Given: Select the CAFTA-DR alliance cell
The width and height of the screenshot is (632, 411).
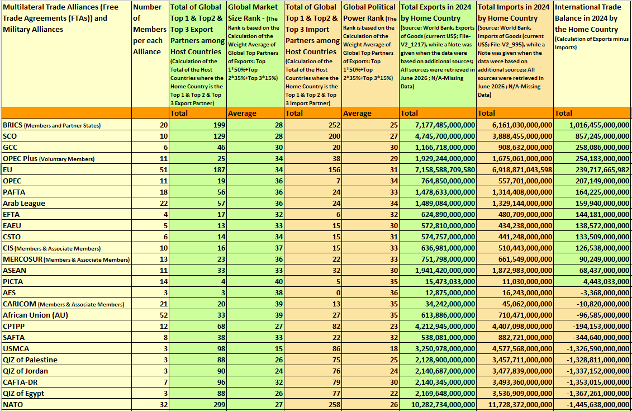Looking at the screenshot, I should pyautogui.click(x=66, y=382).
